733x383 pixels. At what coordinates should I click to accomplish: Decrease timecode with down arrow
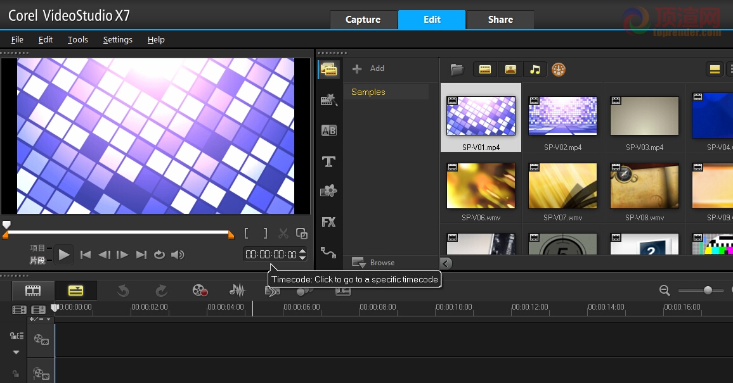302,258
